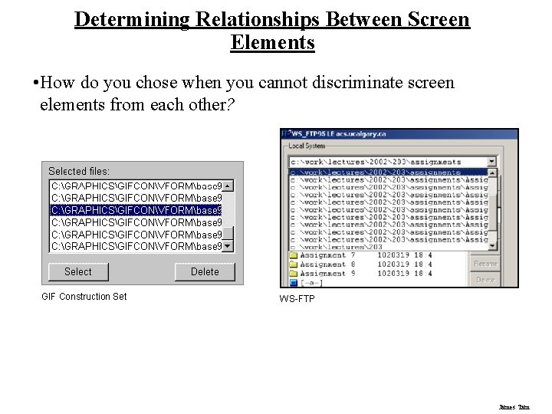
Task: Click the WS-FTP dropdown list scroll-up arrow
Action: 492,172
